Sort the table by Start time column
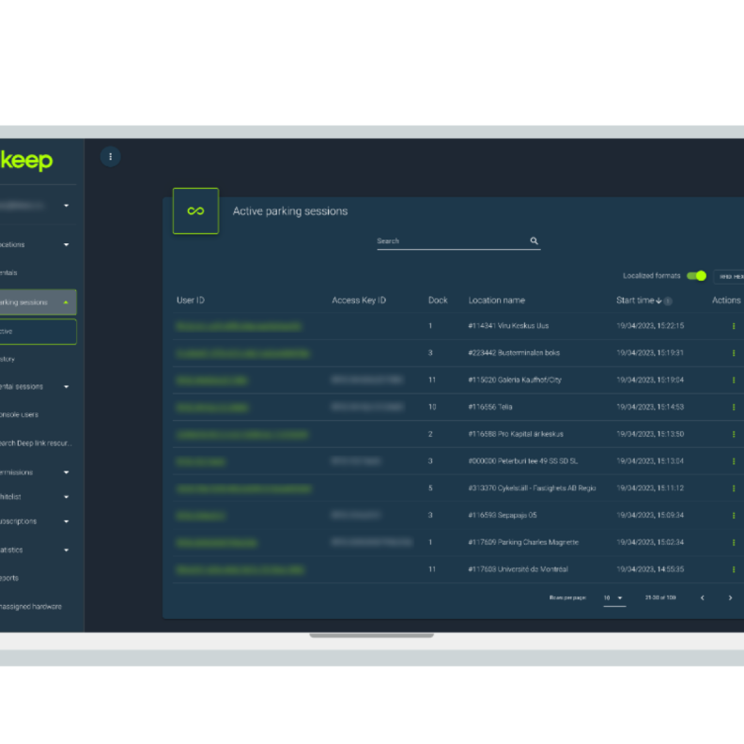Viewport: 744px width, 744px height. coord(637,301)
